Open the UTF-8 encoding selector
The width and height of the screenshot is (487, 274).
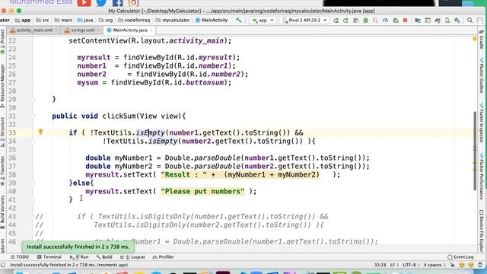(411, 265)
